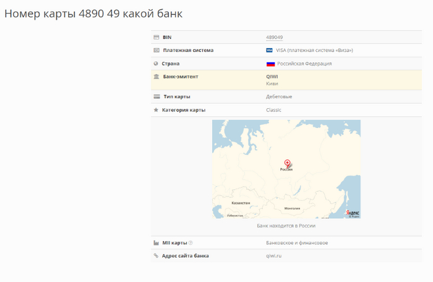Click the qiwi.ru website address
This screenshot has height=282, width=433.
tap(274, 255)
